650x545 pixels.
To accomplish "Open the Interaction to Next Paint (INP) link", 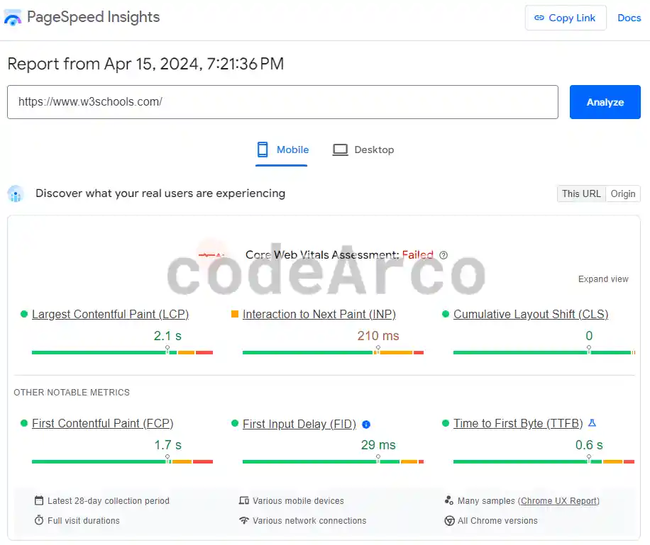I will (x=319, y=315).
